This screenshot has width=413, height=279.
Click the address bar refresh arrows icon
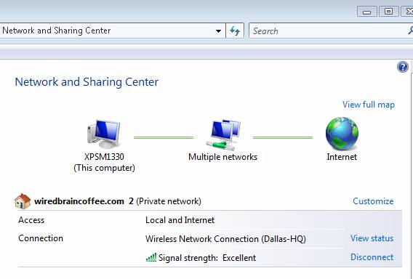click(235, 31)
